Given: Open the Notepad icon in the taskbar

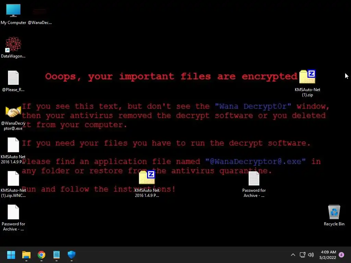Looking at the screenshot, I should [x=57, y=255].
